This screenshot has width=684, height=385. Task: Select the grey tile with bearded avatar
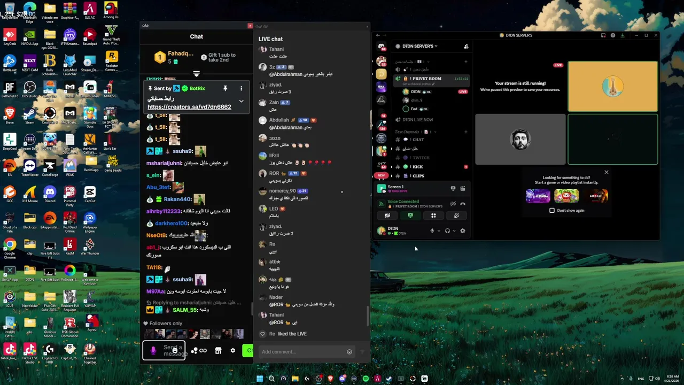coord(520,139)
